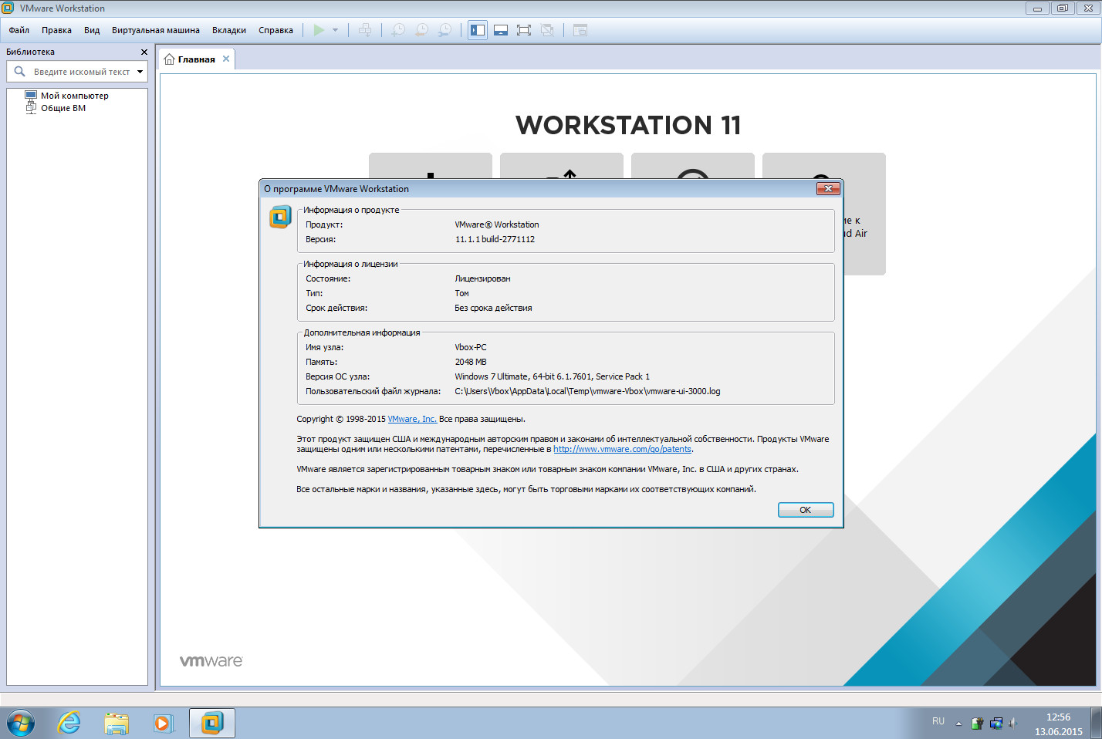Click the Мой компьютер monitor icon
Image resolution: width=1102 pixels, height=739 pixels.
coord(31,95)
